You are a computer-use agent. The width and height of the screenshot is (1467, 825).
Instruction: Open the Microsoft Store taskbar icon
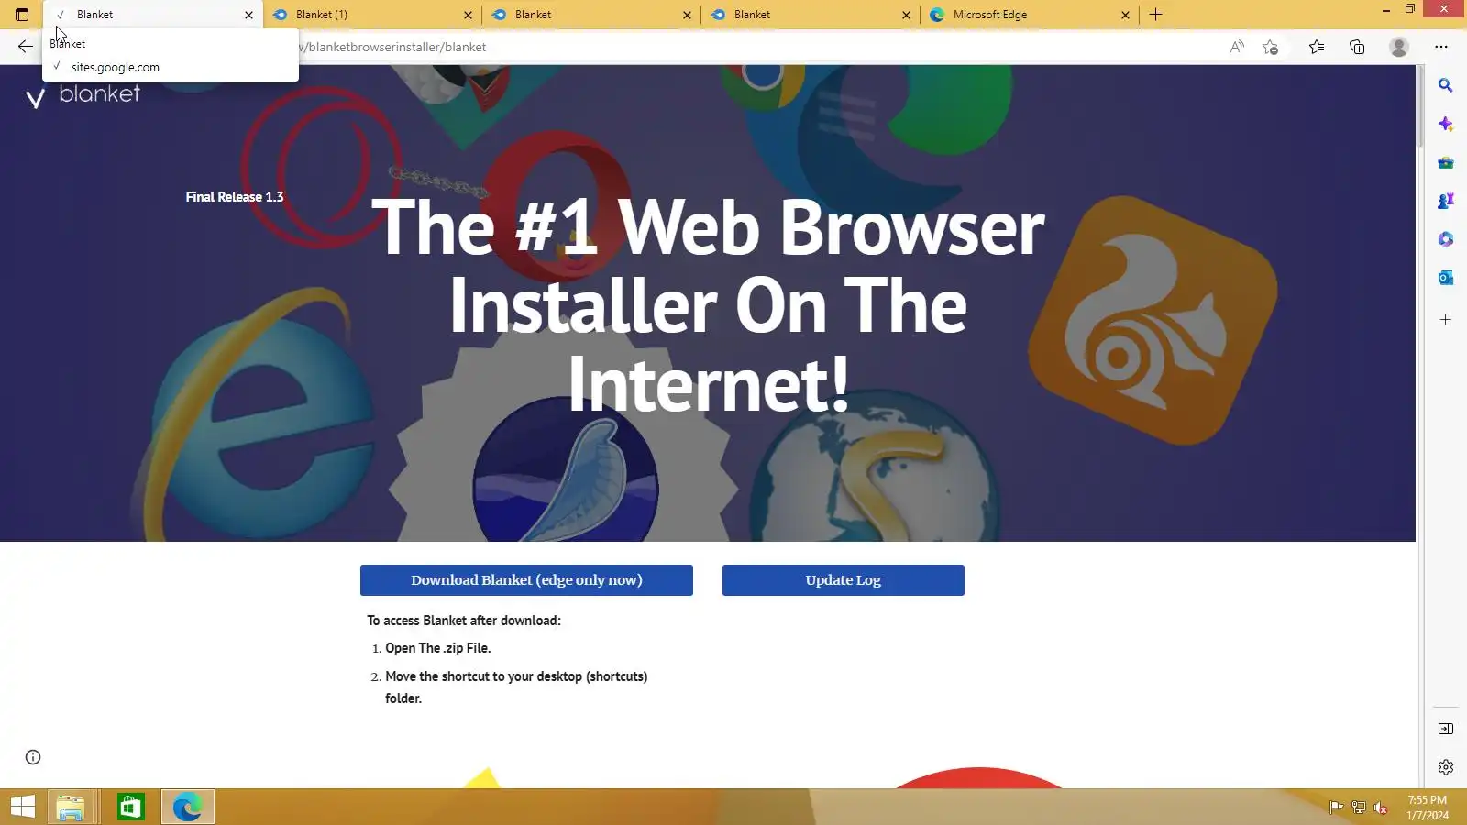(x=130, y=808)
